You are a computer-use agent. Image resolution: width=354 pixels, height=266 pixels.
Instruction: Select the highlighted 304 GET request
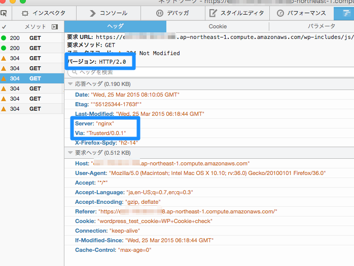tap(32, 78)
